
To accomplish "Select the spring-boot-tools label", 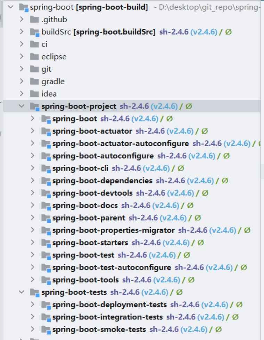I will tap(85, 280).
